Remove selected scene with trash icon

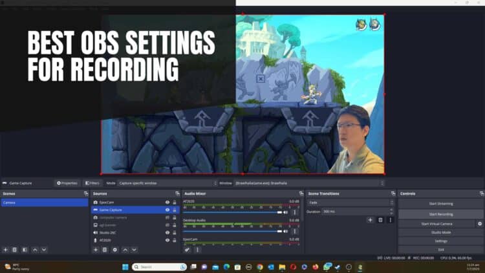(14, 250)
